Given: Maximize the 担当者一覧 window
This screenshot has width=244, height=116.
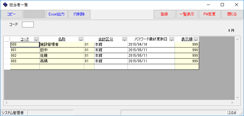Looking at the screenshot, I should coord(222,5).
